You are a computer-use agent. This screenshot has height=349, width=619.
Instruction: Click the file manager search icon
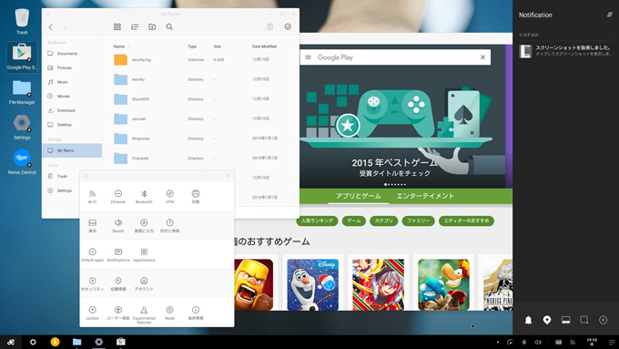(169, 26)
